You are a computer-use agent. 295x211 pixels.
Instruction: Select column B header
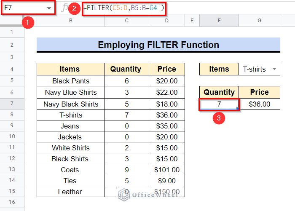click(x=70, y=21)
